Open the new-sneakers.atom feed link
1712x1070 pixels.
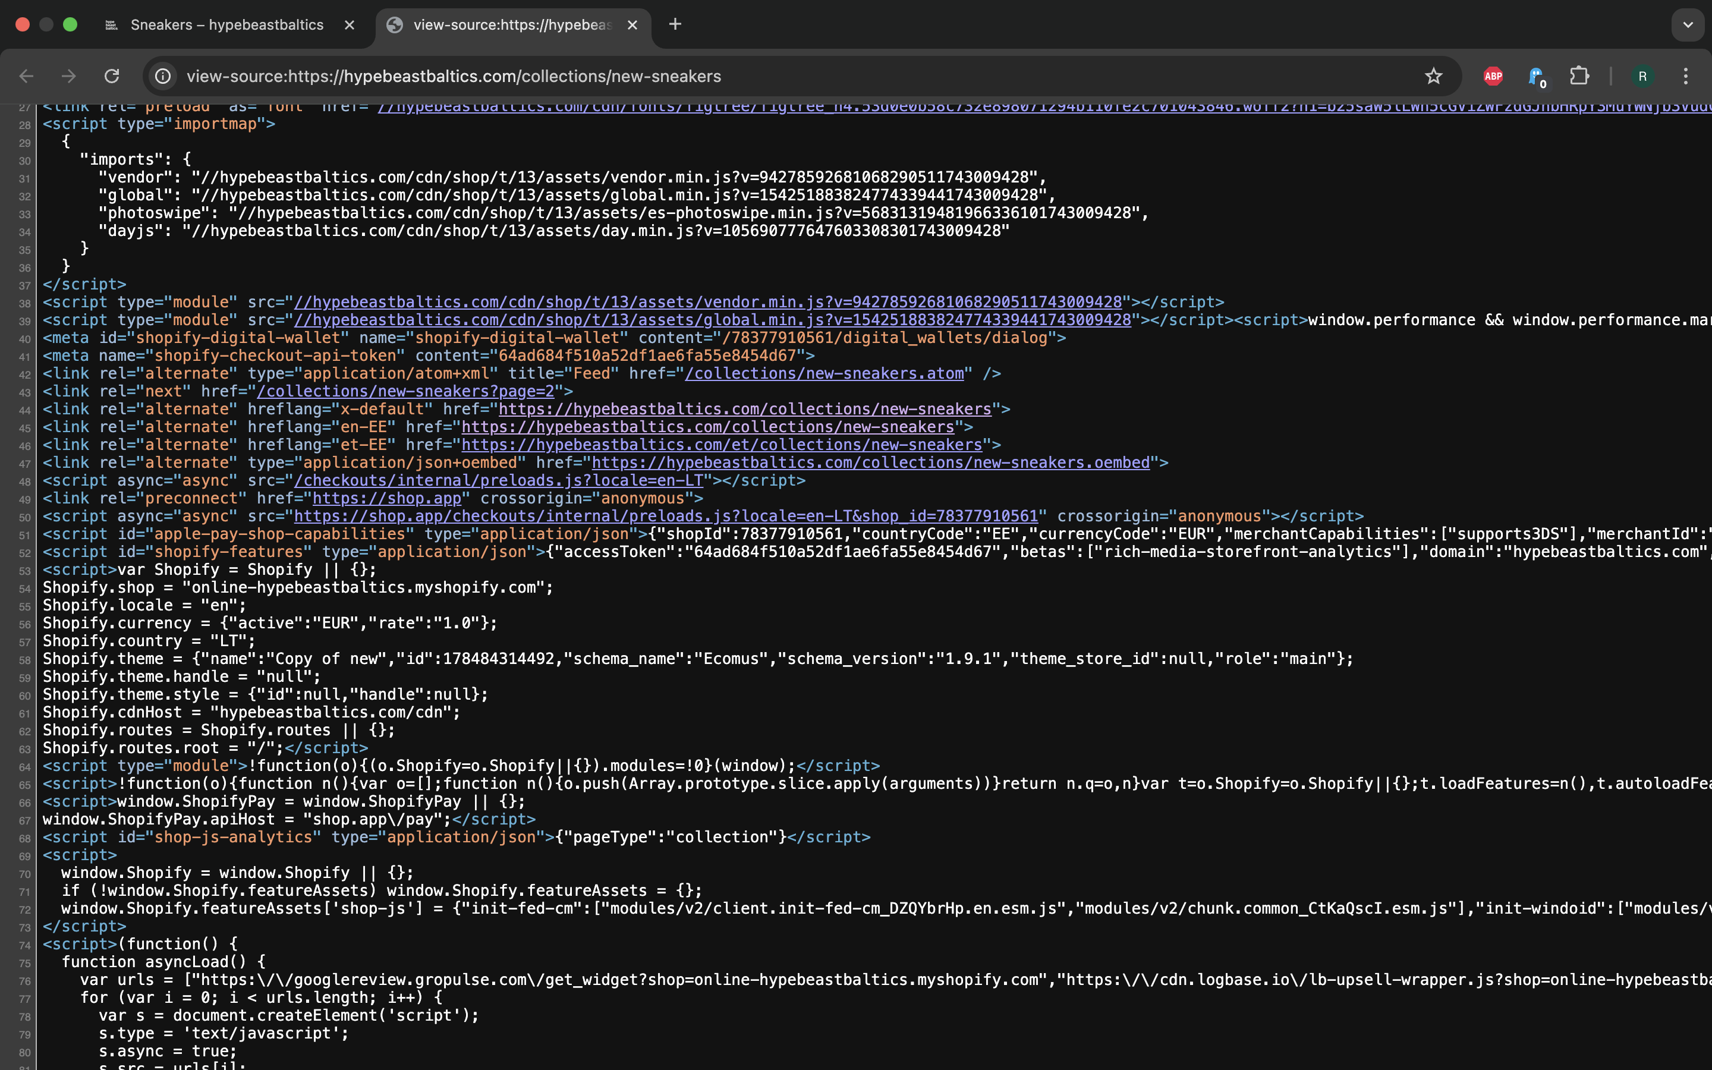[824, 374]
